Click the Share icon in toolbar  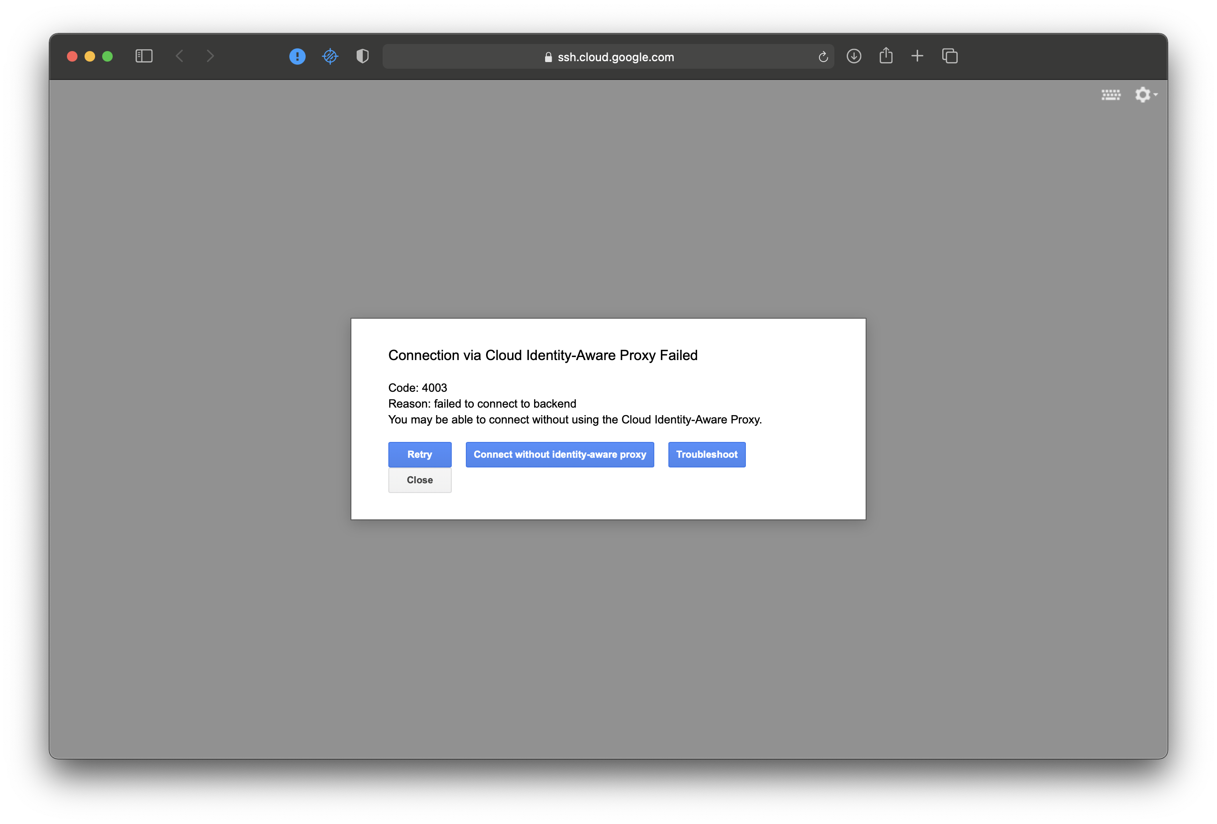885,55
